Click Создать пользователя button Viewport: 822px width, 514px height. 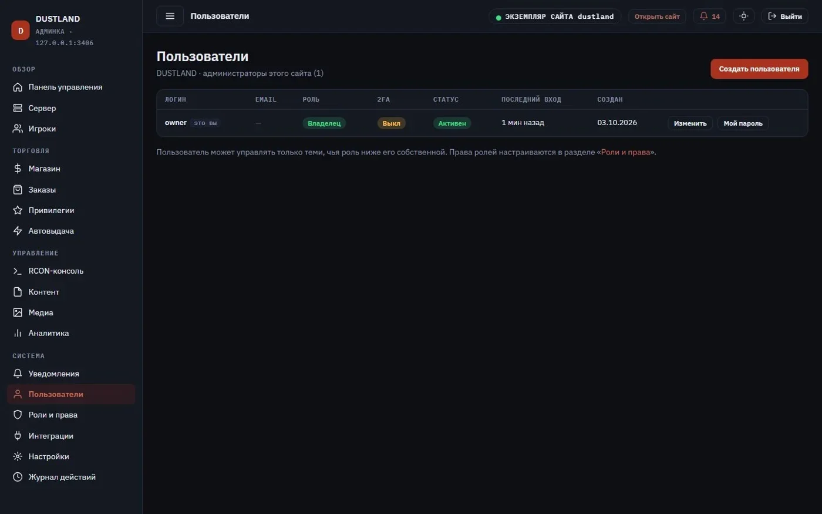(759, 69)
